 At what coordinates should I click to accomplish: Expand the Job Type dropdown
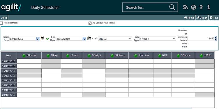(x=158, y=39)
